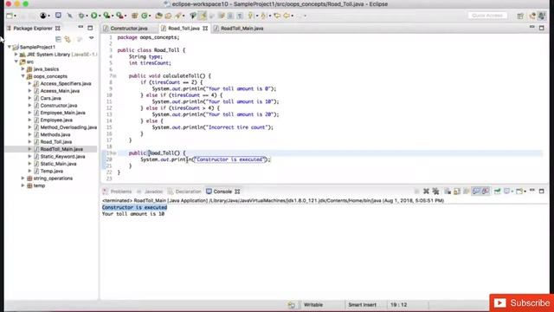Screen dimensions: 554x312
Task: Click the External Tools run icon
Action: pos(119,16)
